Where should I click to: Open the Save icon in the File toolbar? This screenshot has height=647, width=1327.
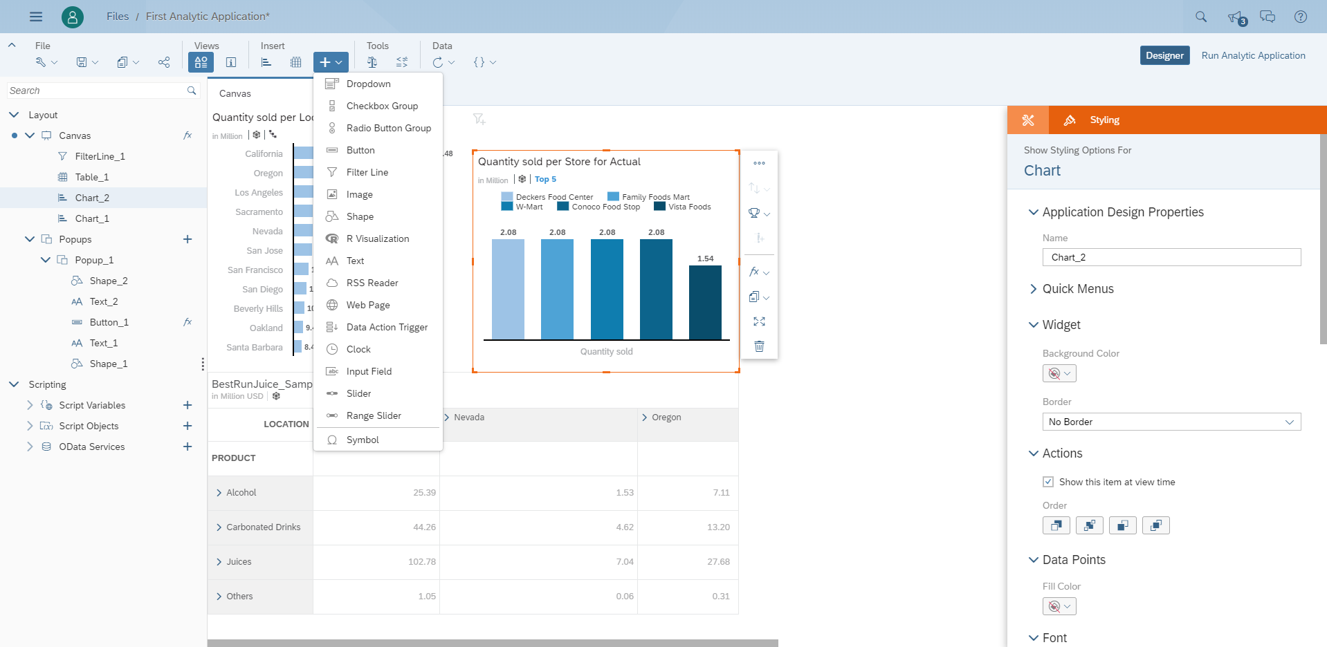point(82,62)
